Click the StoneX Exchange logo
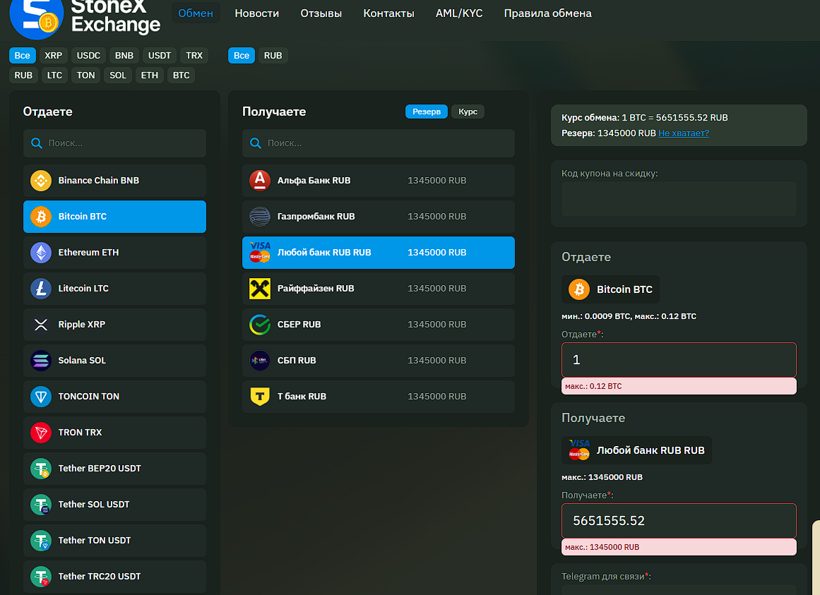This screenshot has width=820, height=595. pyautogui.click(x=85, y=18)
